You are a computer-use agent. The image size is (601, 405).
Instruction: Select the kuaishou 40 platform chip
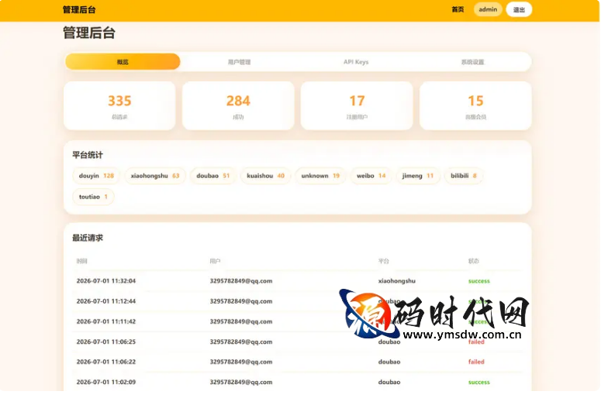(x=265, y=176)
